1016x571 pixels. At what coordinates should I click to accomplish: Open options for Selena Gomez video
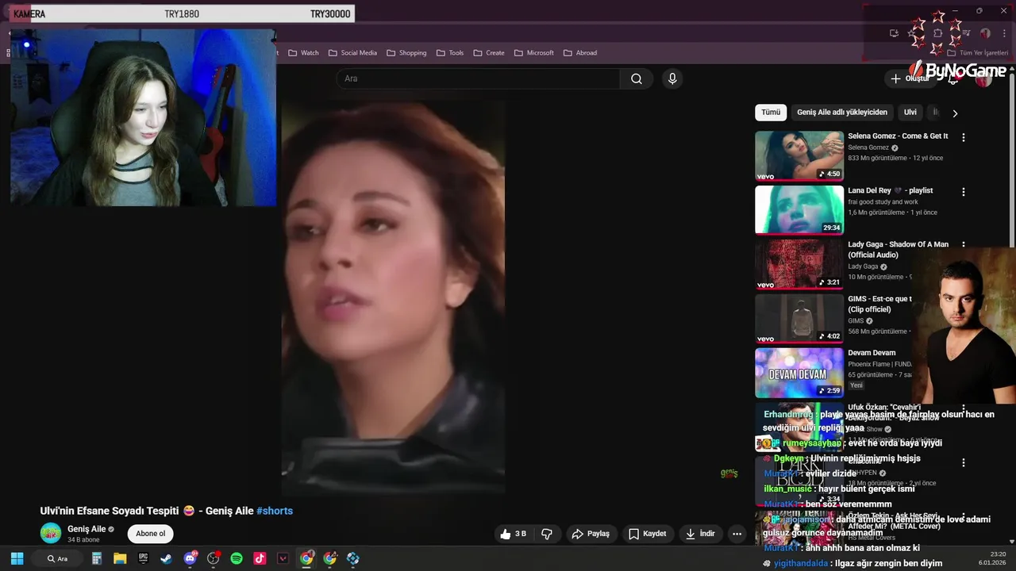coord(964,137)
